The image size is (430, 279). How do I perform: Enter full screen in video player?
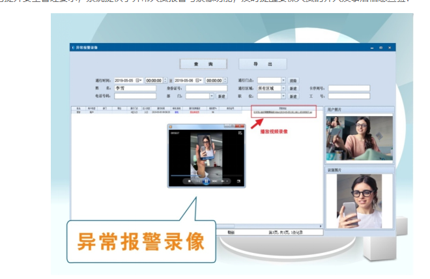tap(238, 181)
